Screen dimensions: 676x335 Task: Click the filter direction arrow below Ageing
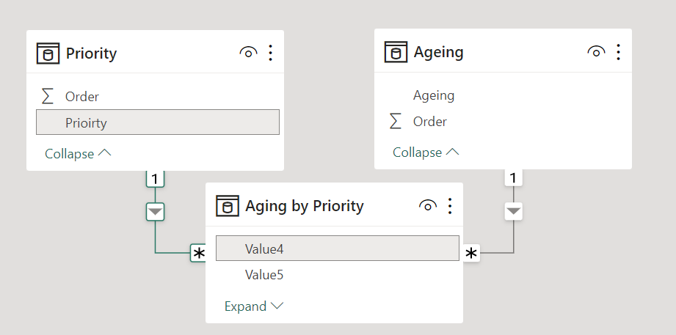pos(514,211)
